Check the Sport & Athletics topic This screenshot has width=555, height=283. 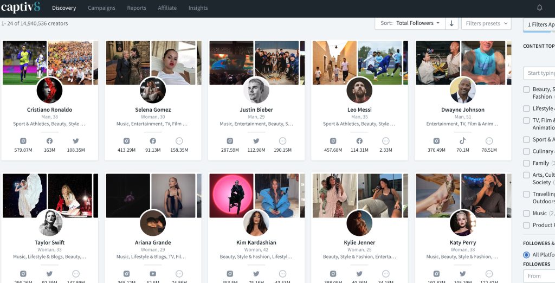tap(526, 139)
